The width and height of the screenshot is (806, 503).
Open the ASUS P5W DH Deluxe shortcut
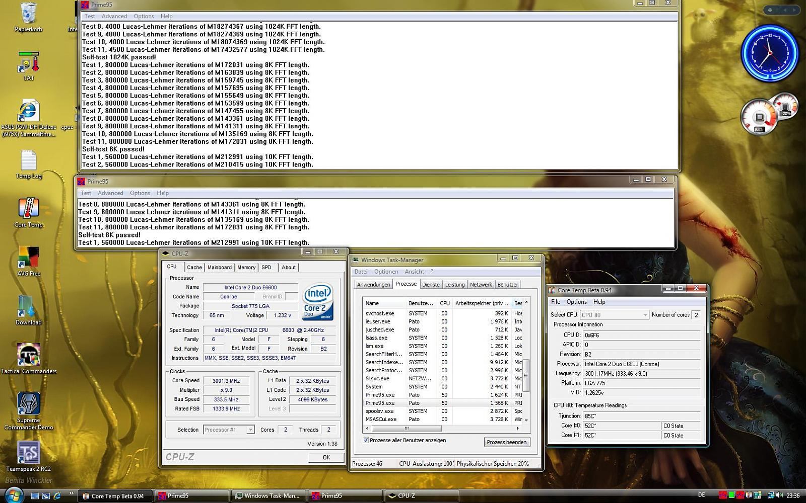pyautogui.click(x=29, y=118)
